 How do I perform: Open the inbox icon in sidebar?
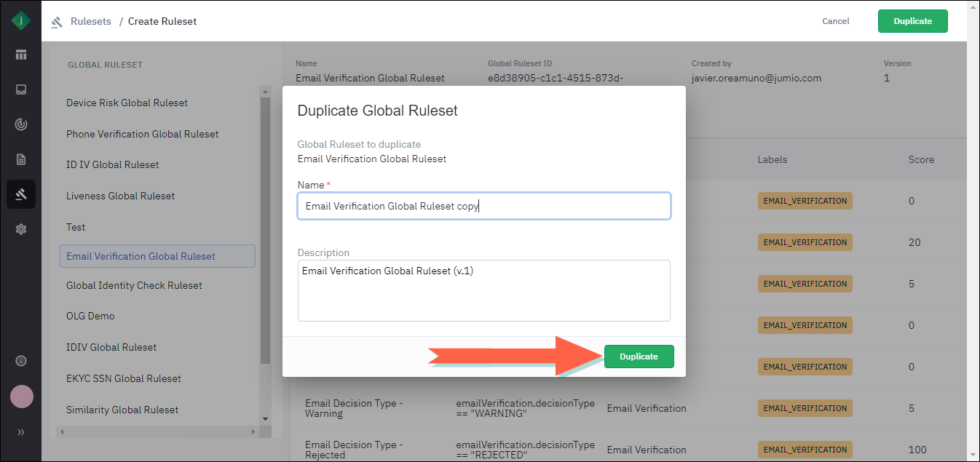click(21, 89)
